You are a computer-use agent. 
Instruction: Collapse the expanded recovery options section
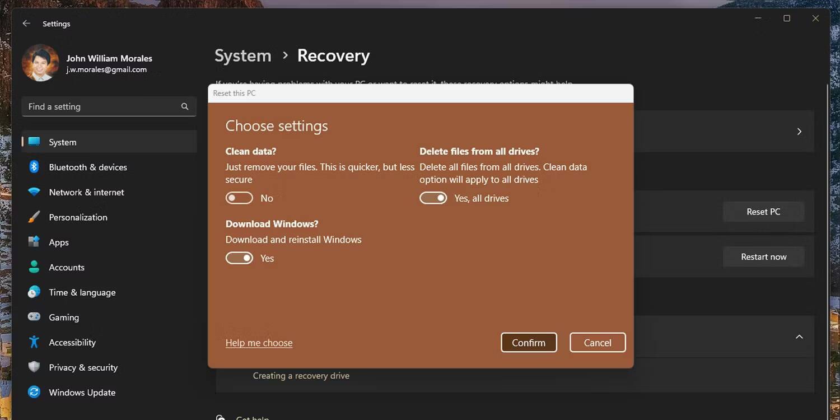(800, 337)
